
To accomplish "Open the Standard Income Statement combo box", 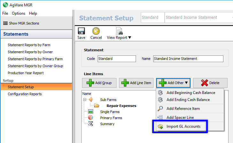I will coord(199,18).
